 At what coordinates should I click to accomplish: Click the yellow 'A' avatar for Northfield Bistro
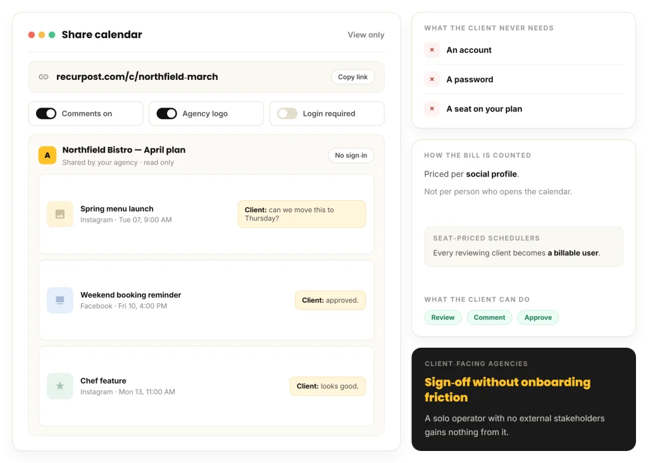point(47,156)
